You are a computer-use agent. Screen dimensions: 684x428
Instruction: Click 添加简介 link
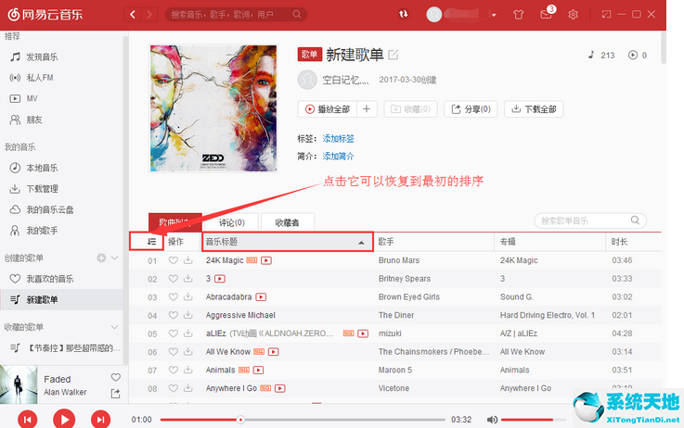coord(338,157)
